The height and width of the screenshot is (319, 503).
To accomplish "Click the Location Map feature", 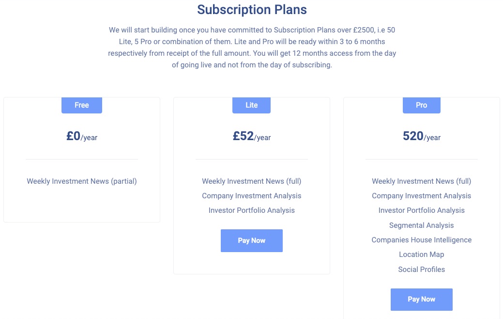I will click(x=421, y=255).
